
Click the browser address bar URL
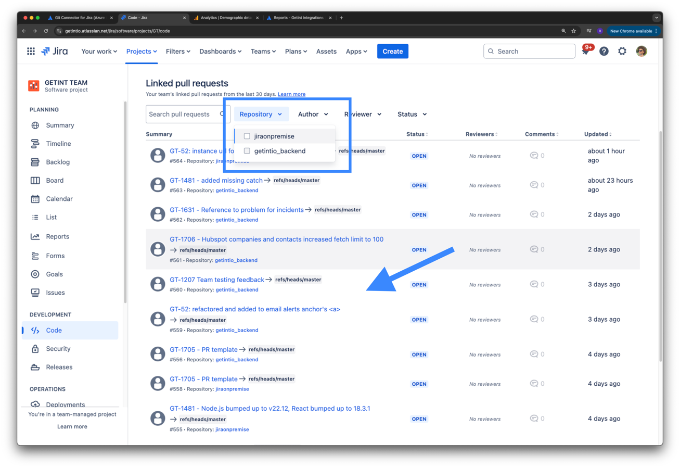click(118, 31)
